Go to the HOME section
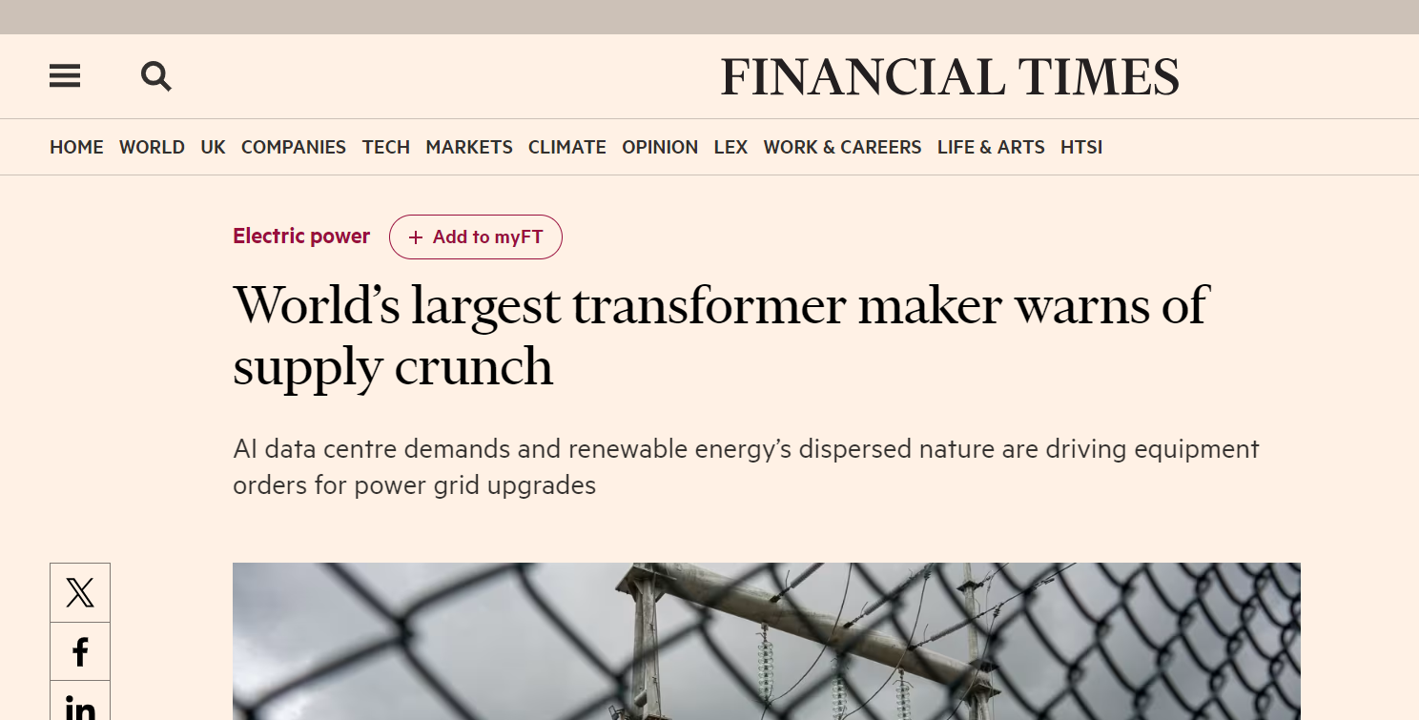The width and height of the screenshot is (1419, 720). 76,147
